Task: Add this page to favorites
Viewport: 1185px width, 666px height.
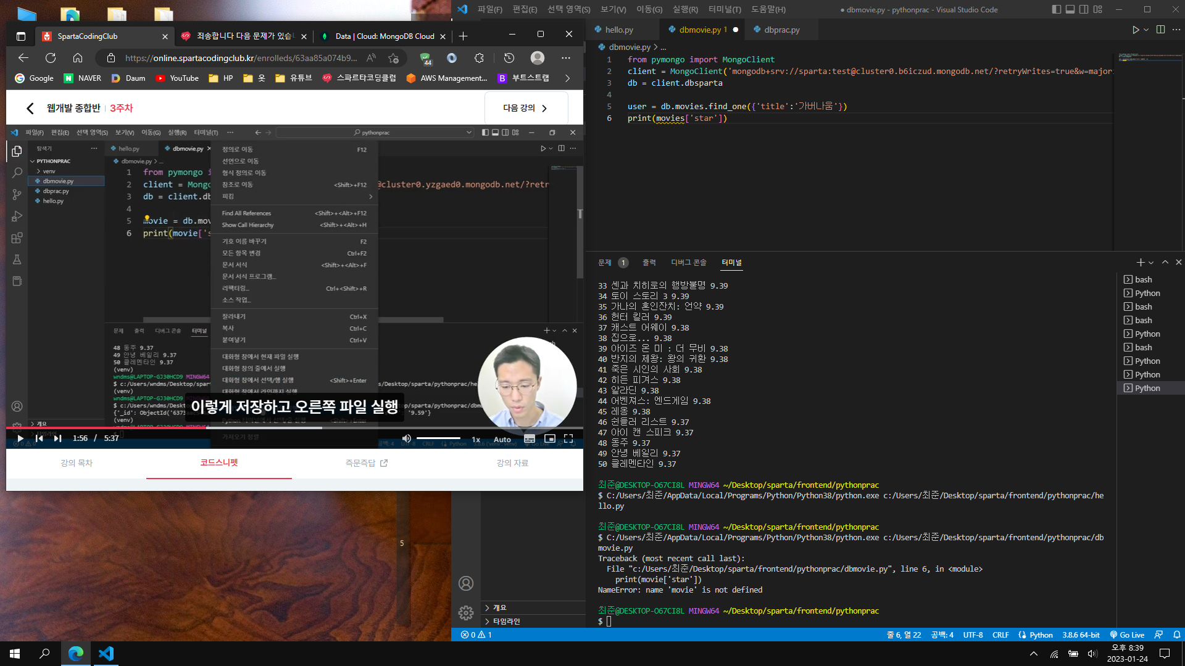Action: pos(394,57)
